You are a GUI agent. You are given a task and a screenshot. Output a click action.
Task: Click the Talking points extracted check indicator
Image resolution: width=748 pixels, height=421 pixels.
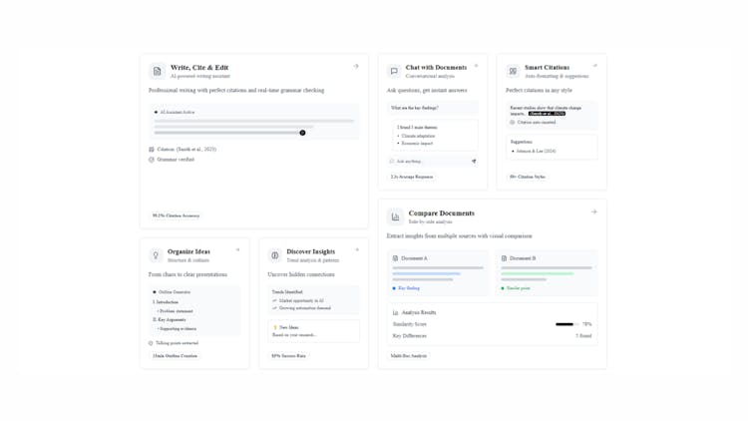[152, 343]
